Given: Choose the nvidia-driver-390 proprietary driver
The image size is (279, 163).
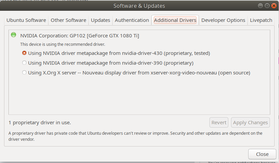Looking at the screenshot, I should coord(24,63).
